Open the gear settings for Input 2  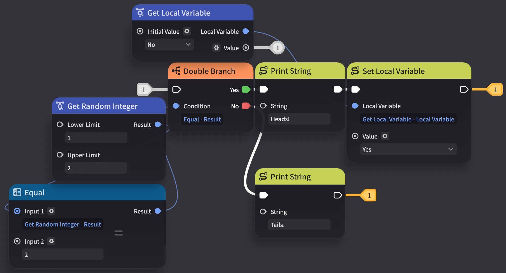pos(51,241)
